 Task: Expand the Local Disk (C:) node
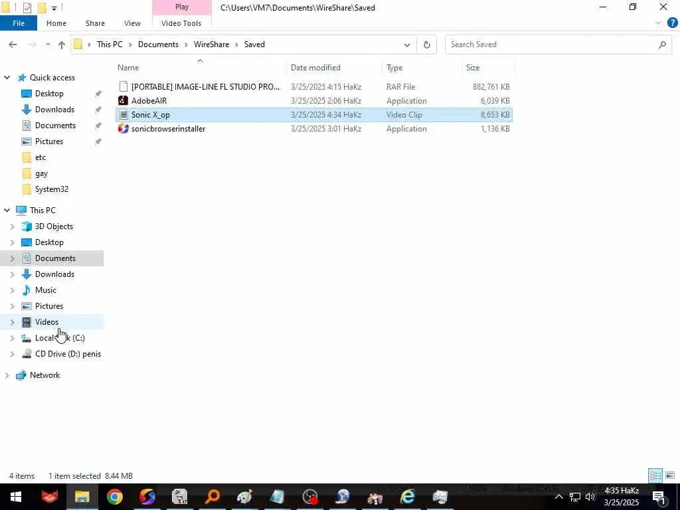point(12,338)
